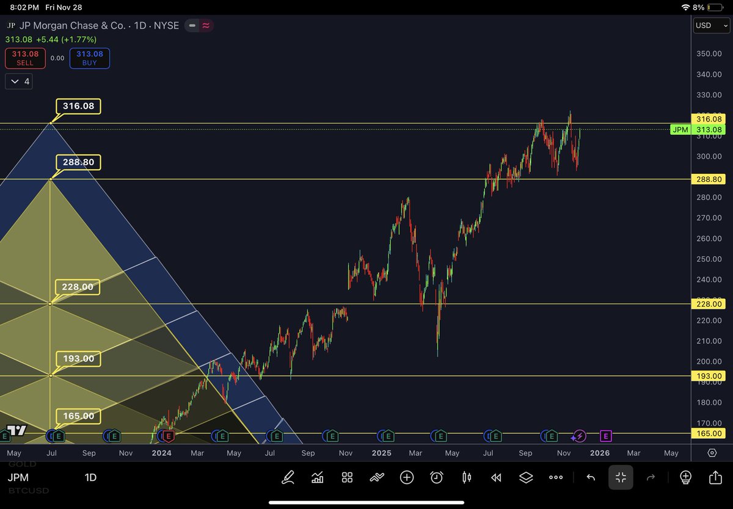Viewport: 733px width, 509px height.
Task: Tap the 313.08 +5.44 (+1.77%) quote text
Action: coord(51,39)
